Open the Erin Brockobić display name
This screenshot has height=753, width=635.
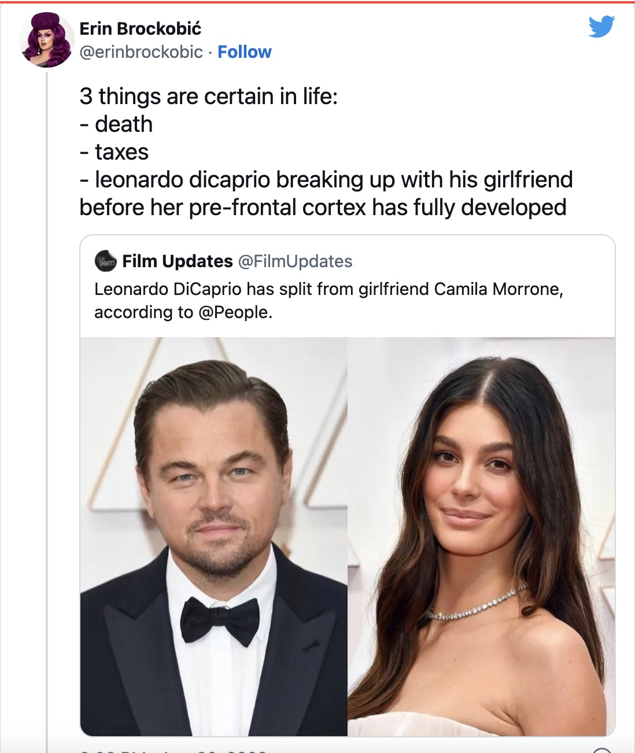point(141,28)
